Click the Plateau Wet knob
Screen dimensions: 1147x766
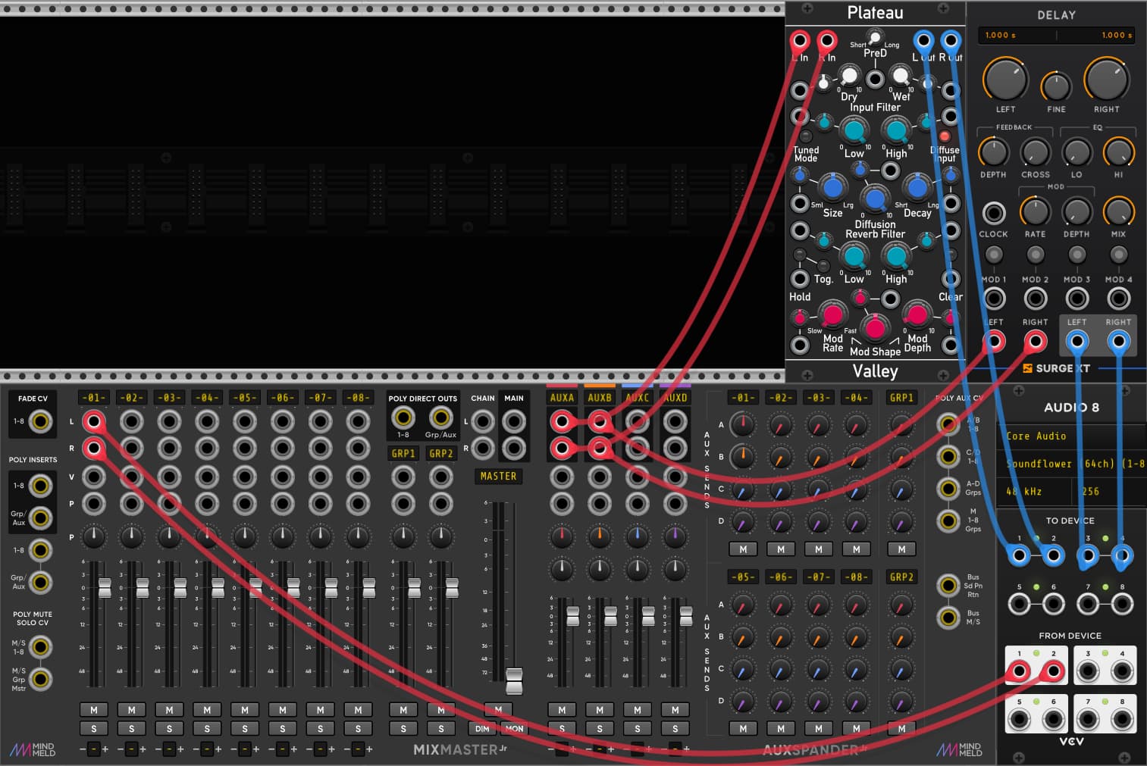(901, 76)
